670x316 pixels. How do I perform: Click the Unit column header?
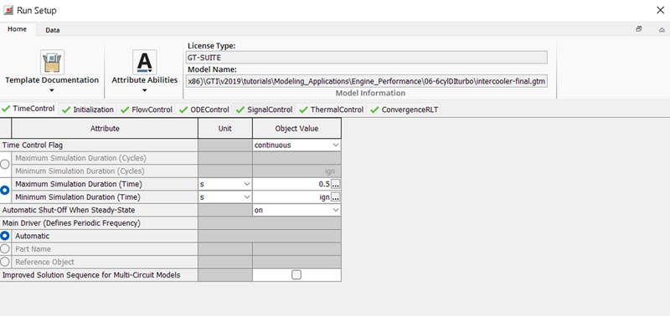coord(224,129)
